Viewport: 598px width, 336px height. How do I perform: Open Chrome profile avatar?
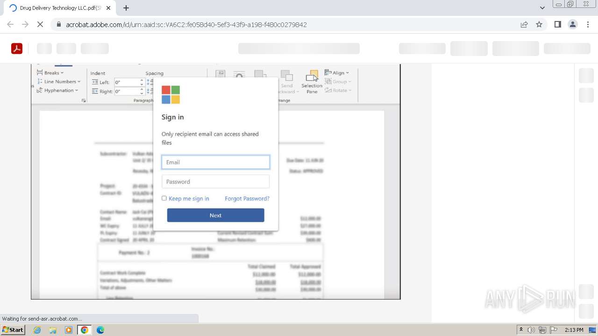click(x=573, y=24)
